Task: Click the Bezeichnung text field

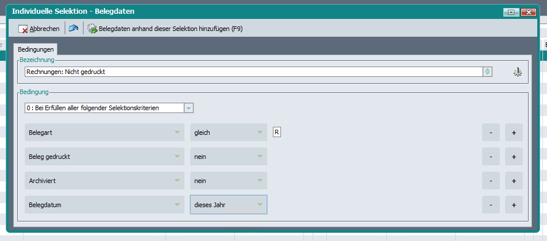Action: point(253,72)
